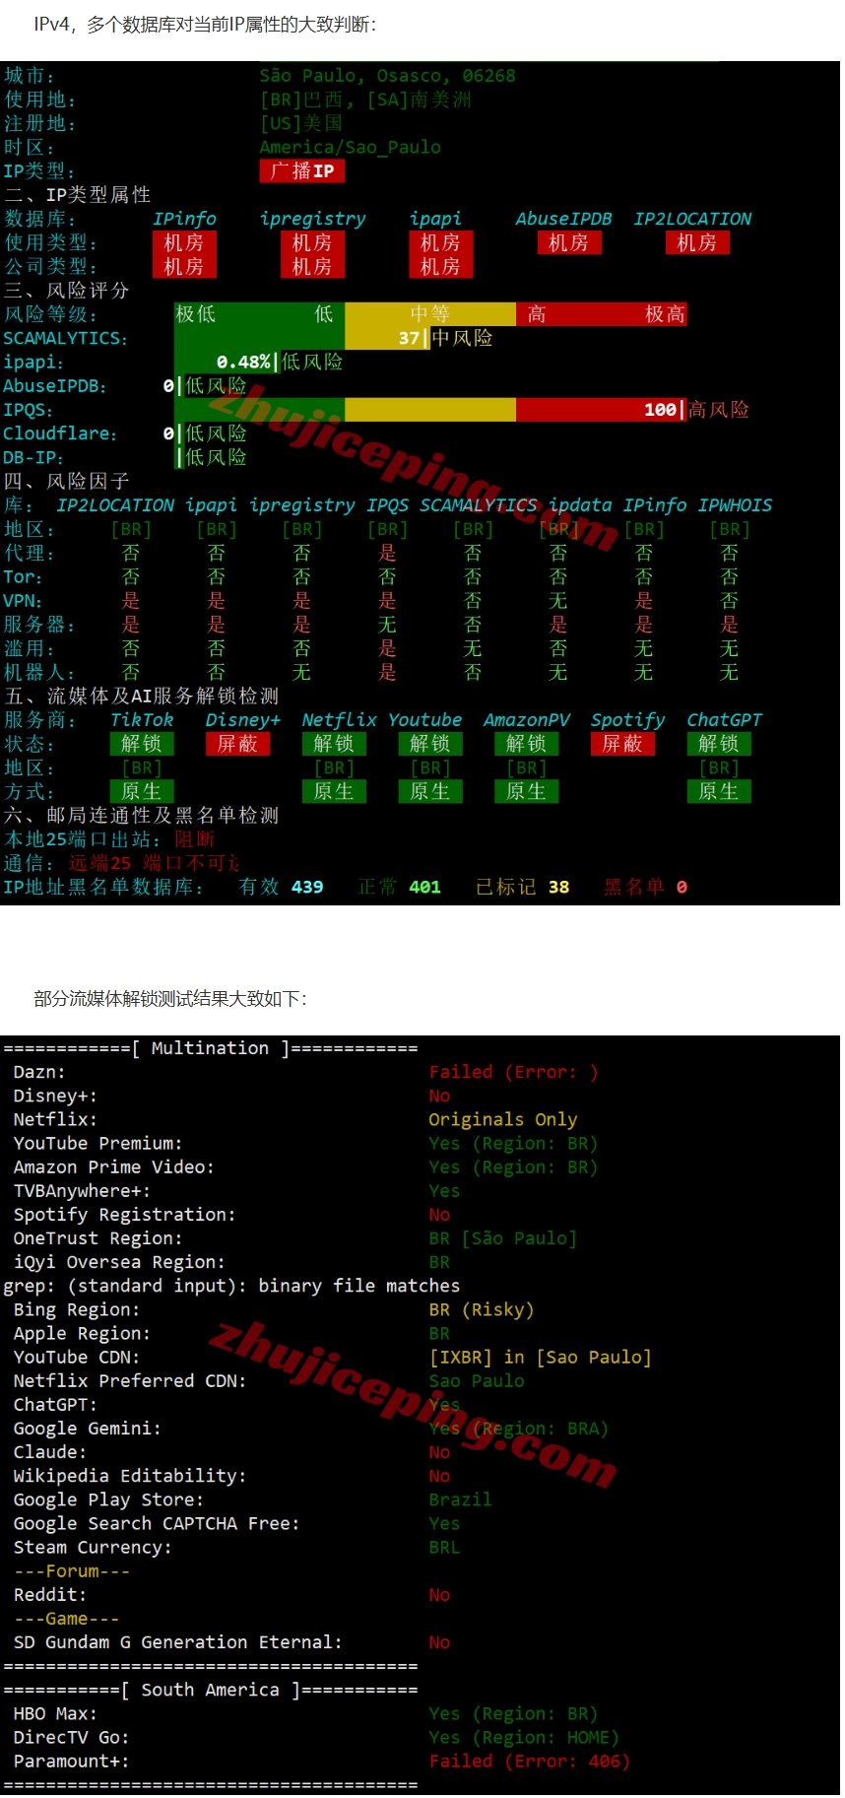Click the SCAMALYTICS score 37 中风险
Viewport: 845px width, 1798px height.
(445, 338)
